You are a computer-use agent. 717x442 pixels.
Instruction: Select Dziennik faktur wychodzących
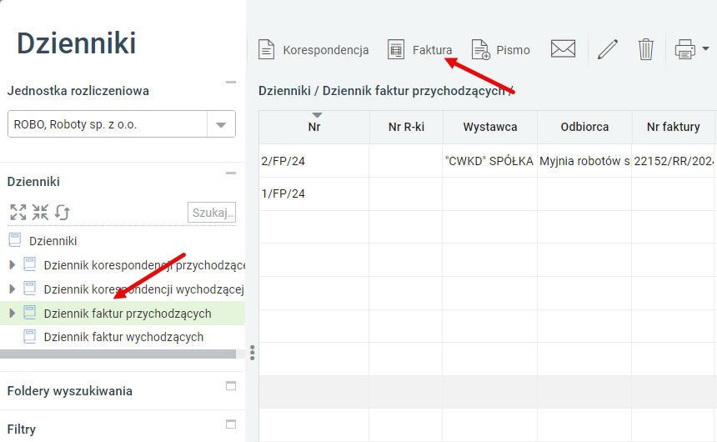tap(123, 337)
